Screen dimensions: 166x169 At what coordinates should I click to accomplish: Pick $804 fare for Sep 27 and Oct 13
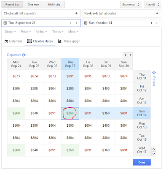[70, 101]
